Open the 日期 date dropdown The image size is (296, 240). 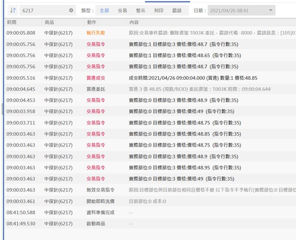241,10
